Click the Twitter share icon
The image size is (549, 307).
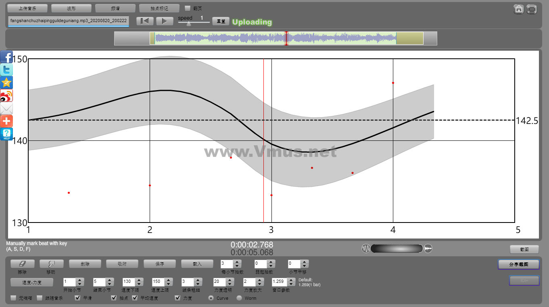pos(6,70)
